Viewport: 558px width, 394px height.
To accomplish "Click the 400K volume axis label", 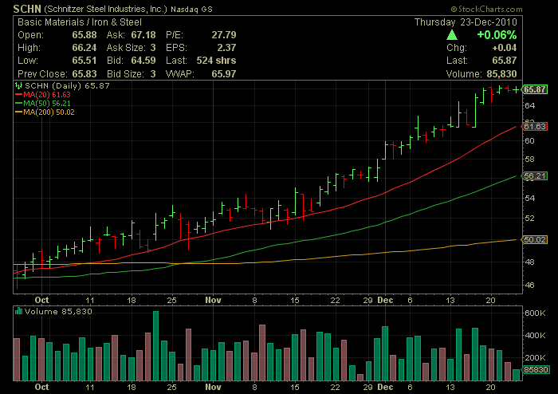I will (x=535, y=335).
